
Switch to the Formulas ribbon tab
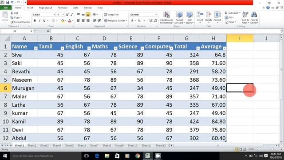[x=63, y=8]
